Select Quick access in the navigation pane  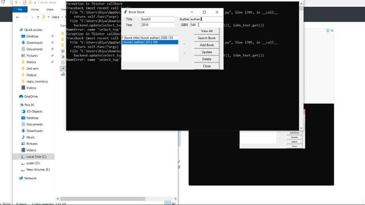click(33, 30)
